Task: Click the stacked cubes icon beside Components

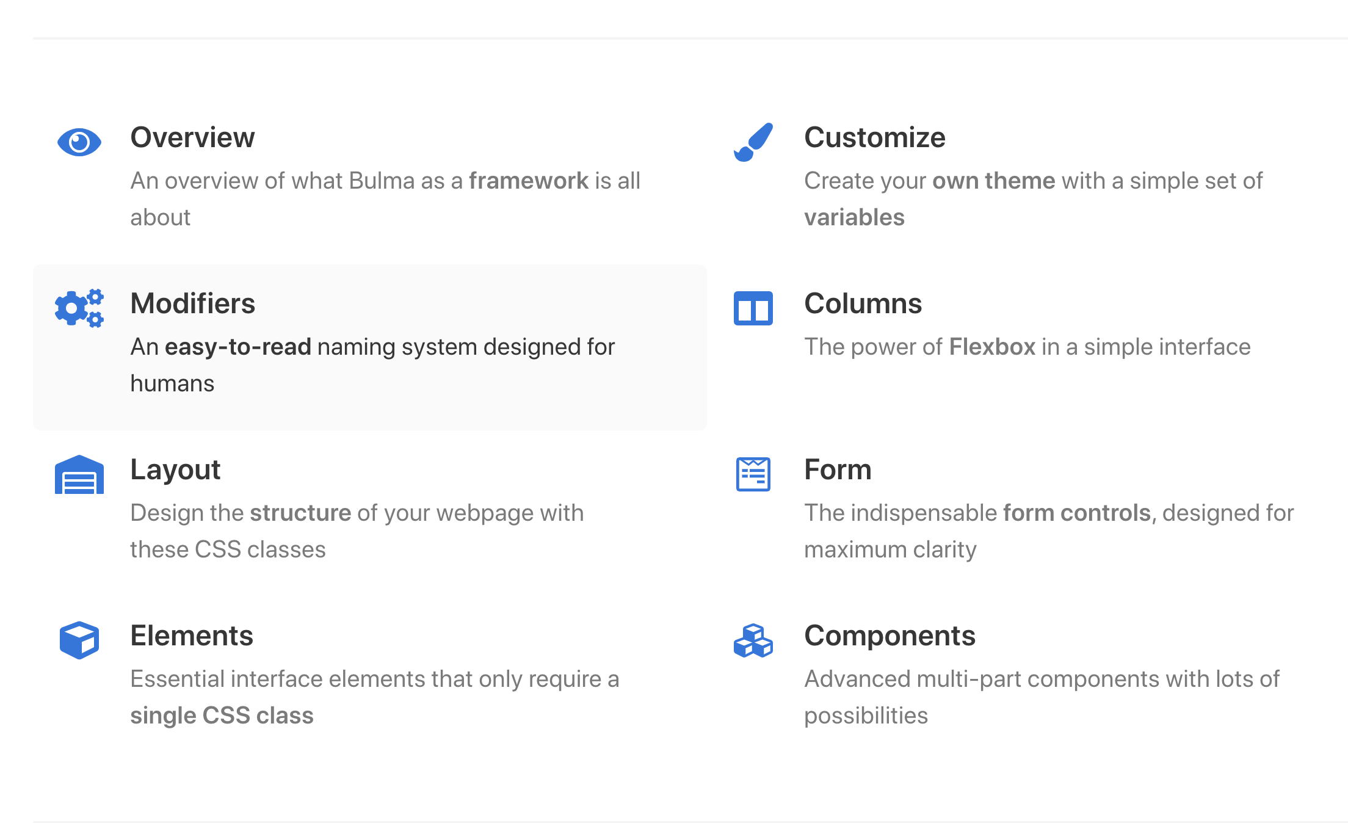Action: coord(753,640)
